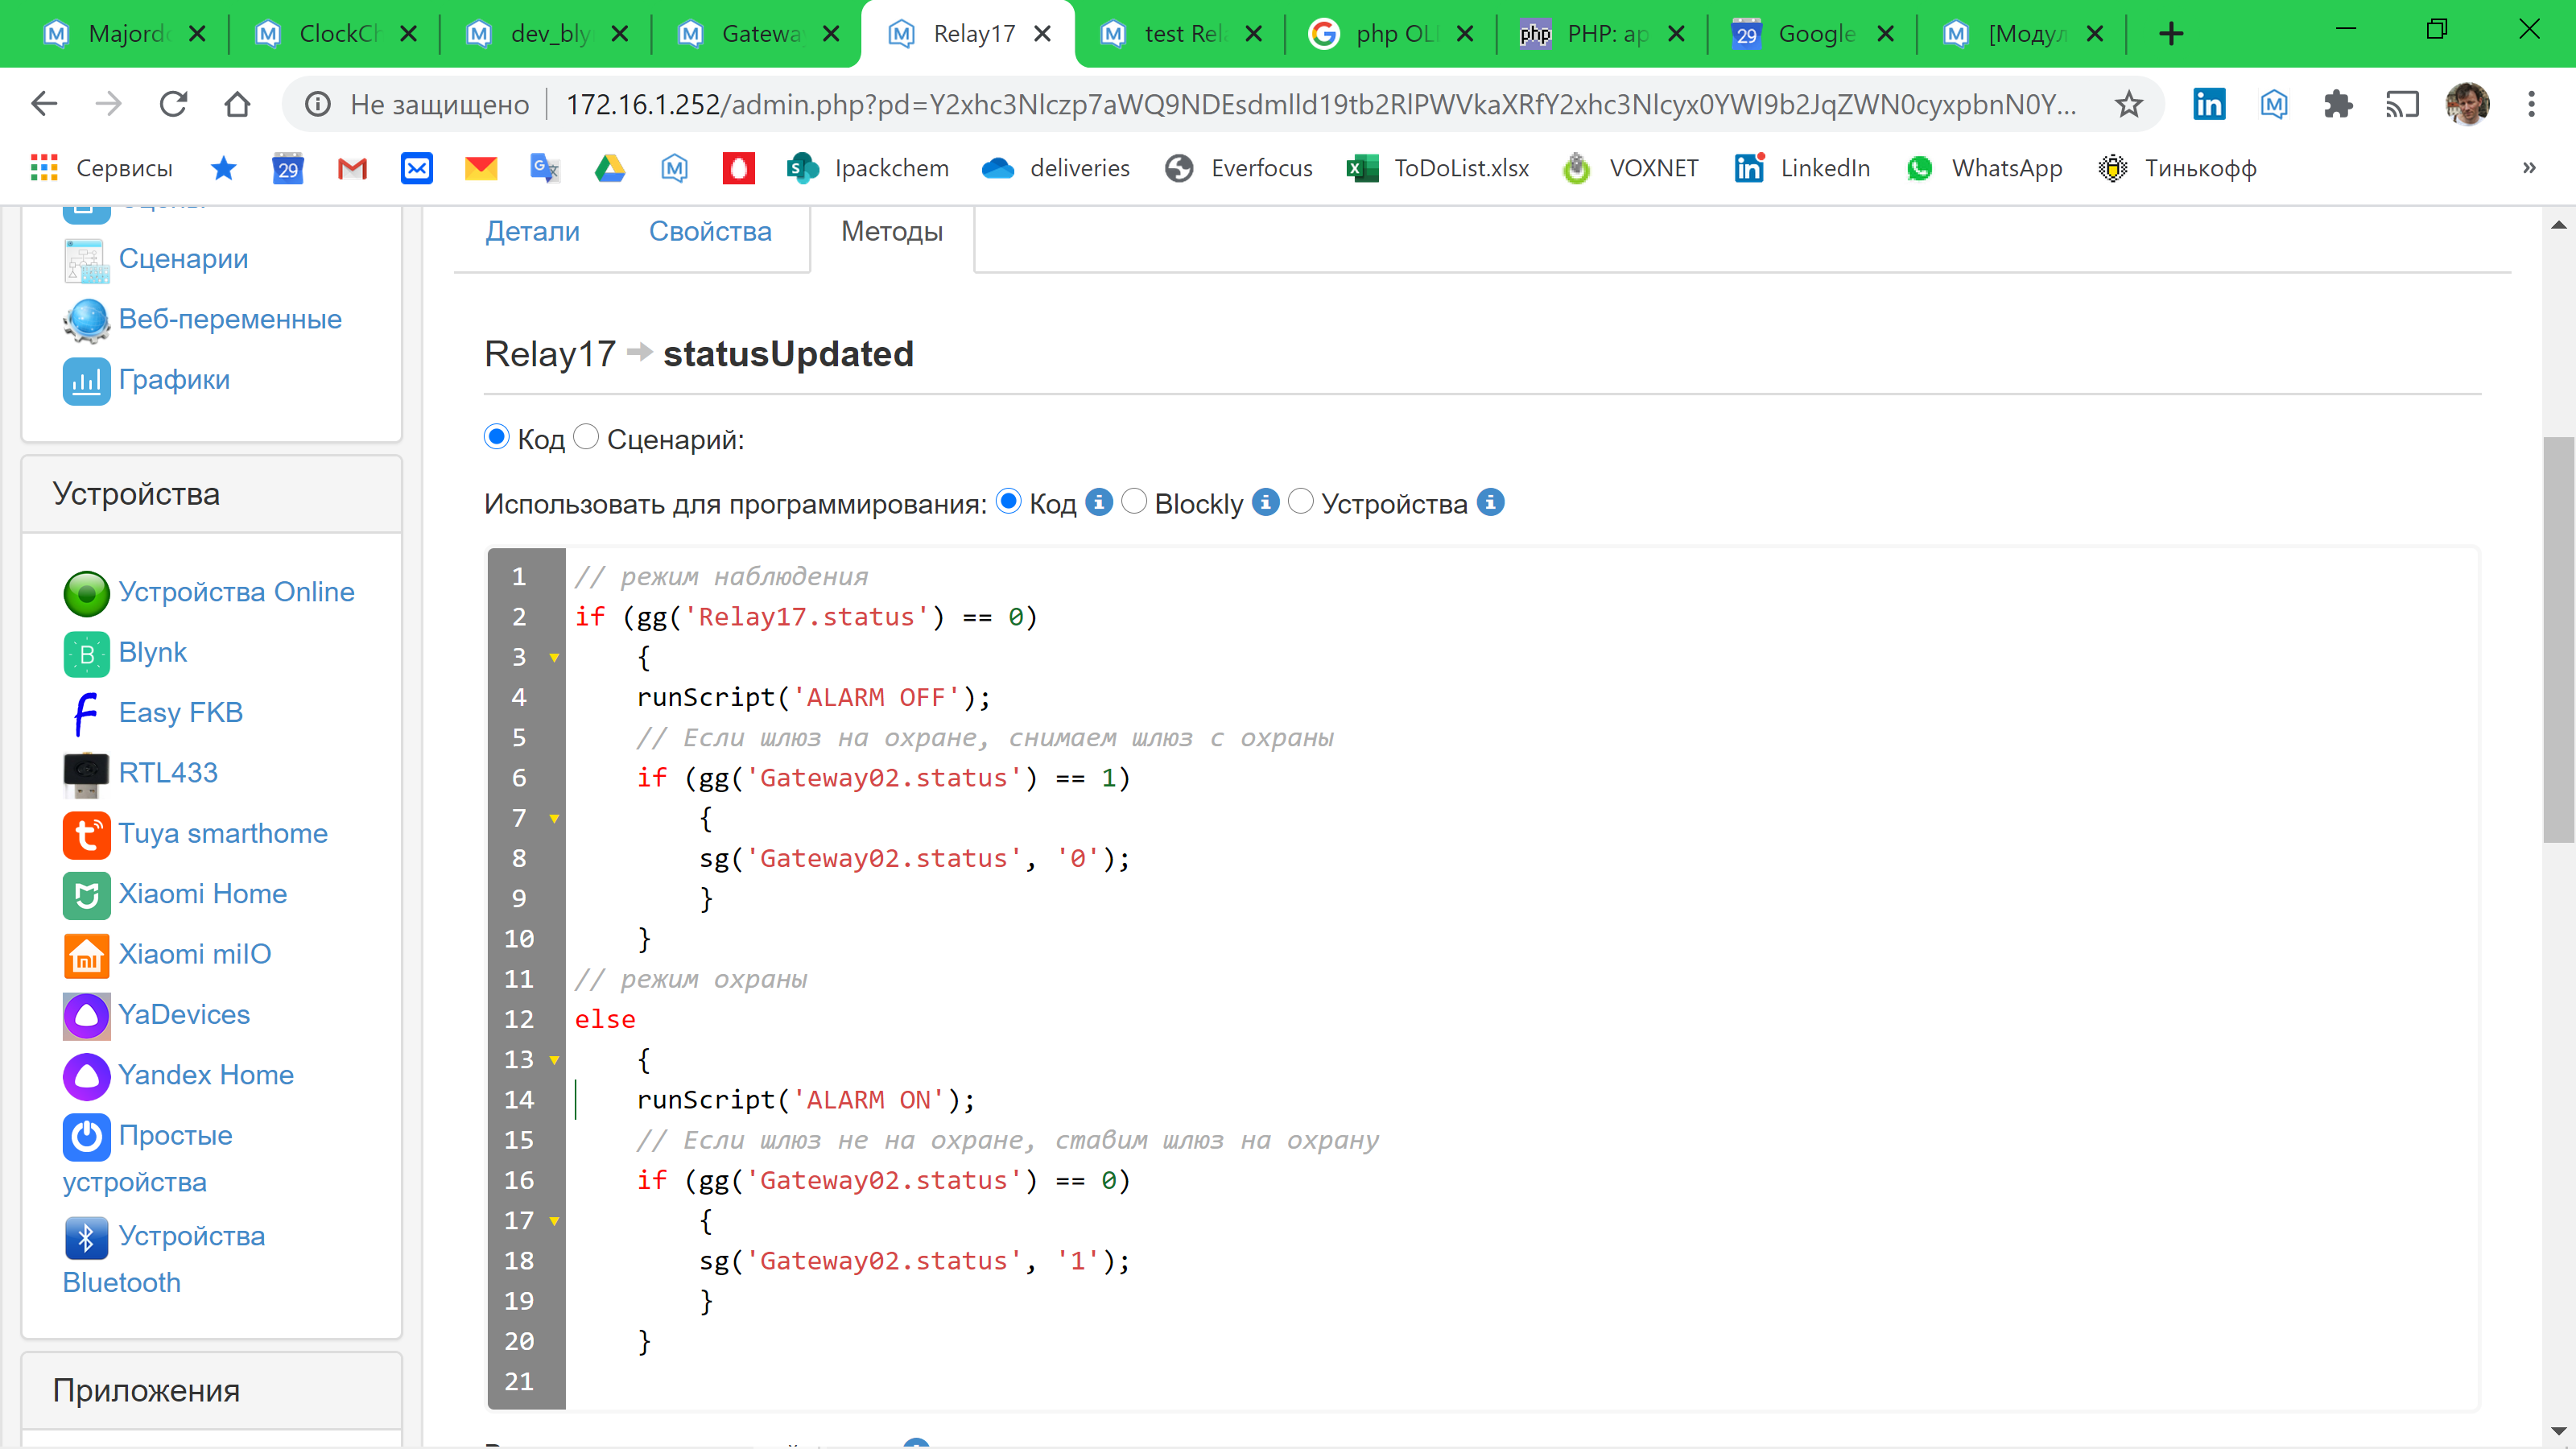This screenshot has height=1449, width=2576.
Task: Select the Blockly programming option
Action: (x=1137, y=504)
